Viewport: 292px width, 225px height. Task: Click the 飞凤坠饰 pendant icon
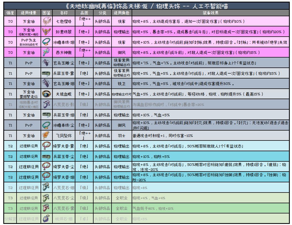coord(47,135)
